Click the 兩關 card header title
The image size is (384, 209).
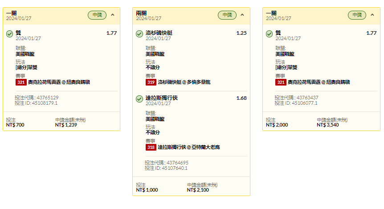click(141, 13)
